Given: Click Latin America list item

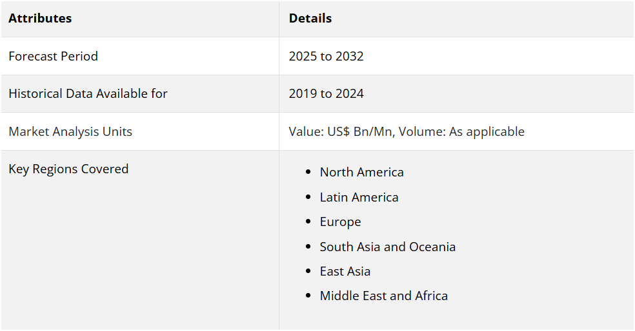Looking at the screenshot, I should [x=359, y=197].
